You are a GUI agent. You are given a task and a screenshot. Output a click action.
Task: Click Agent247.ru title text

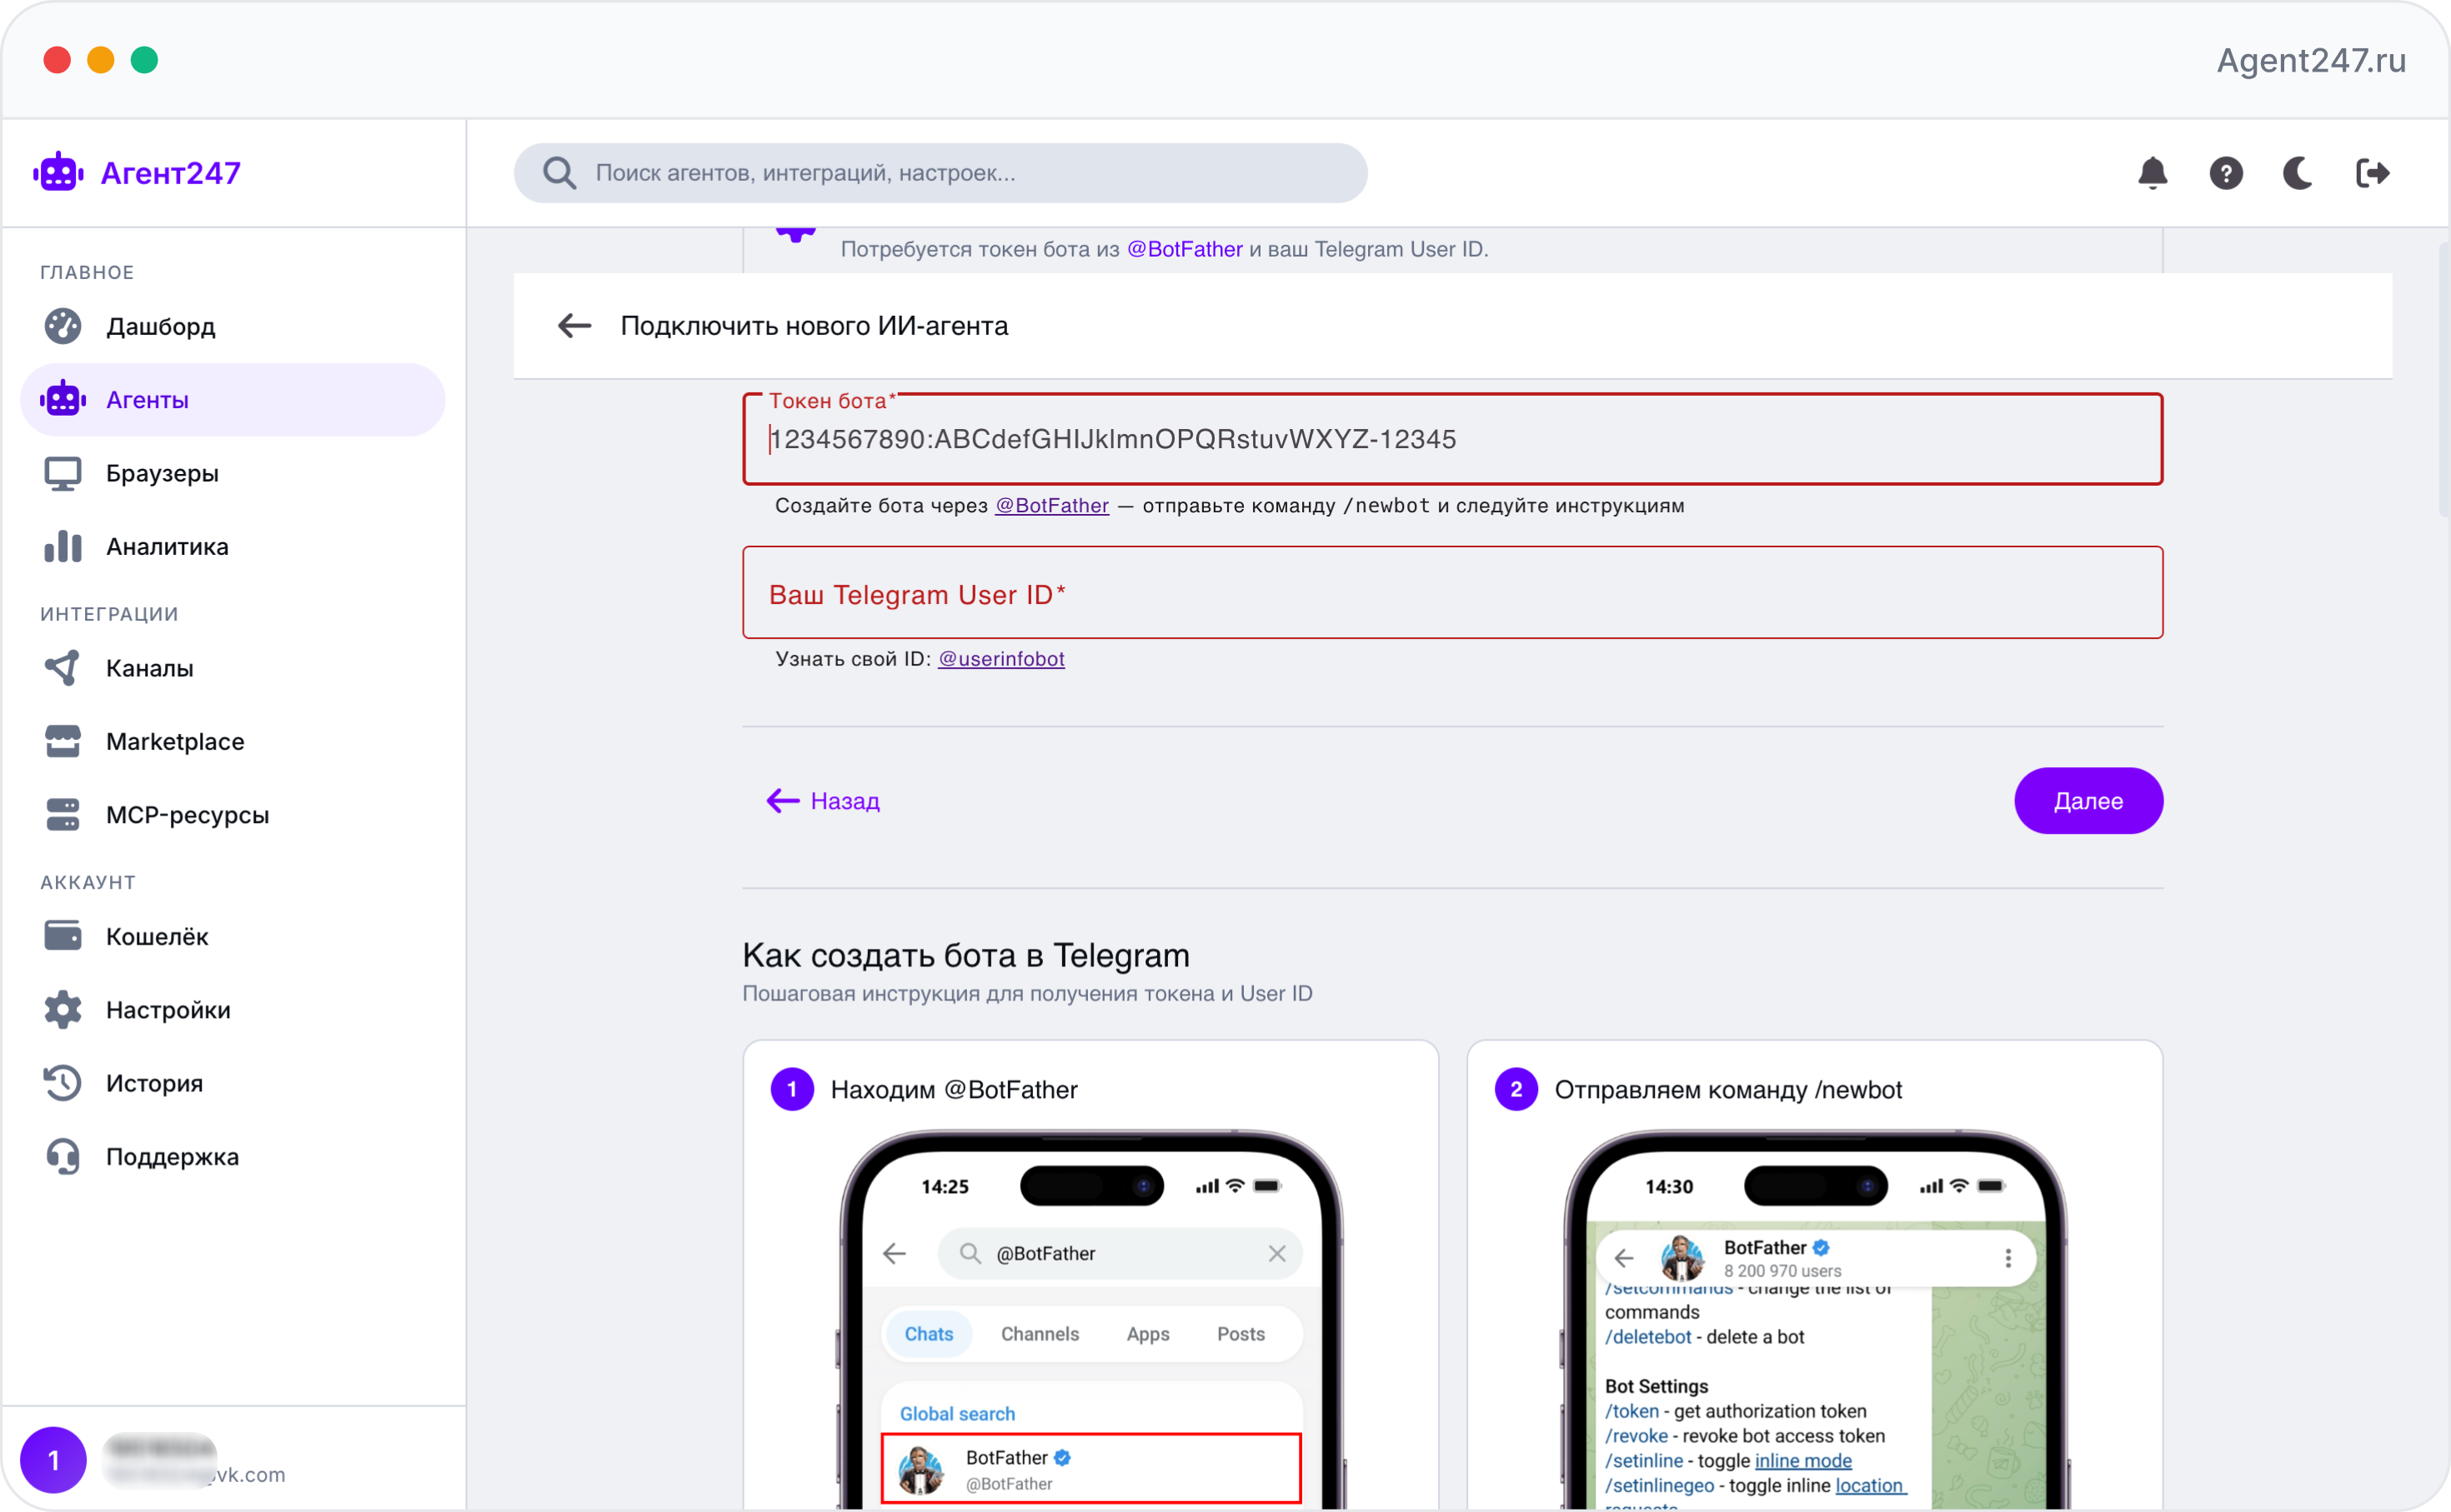point(2311,60)
